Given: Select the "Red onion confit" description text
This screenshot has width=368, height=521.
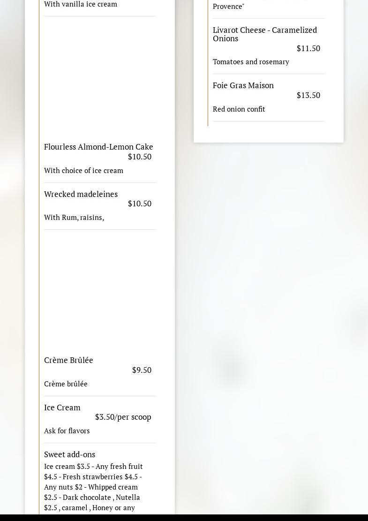Looking at the screenshot, I should [239, 109].
